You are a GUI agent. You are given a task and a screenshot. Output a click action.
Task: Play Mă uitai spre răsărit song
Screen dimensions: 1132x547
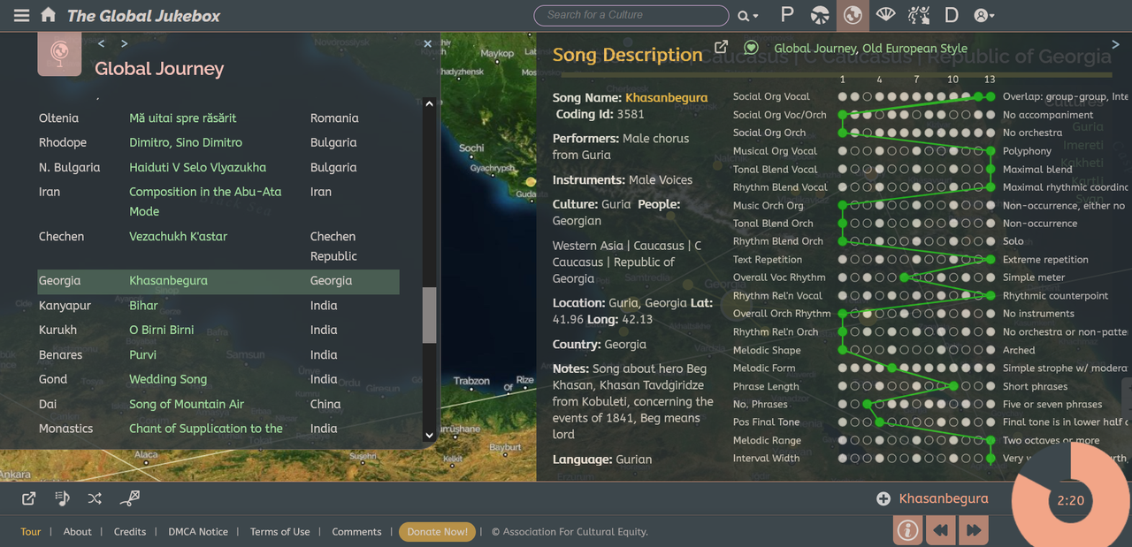pos(183,118)
